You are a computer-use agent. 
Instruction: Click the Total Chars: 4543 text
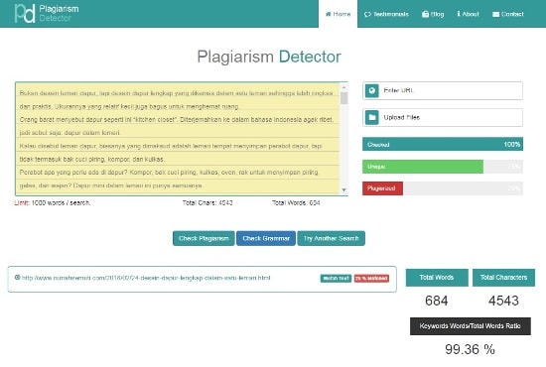point(207,202)
